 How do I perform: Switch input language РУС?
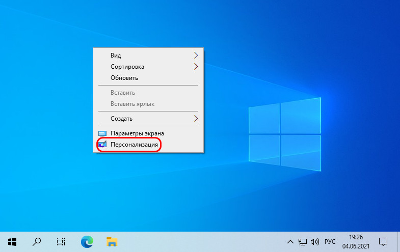pos(330,241)
